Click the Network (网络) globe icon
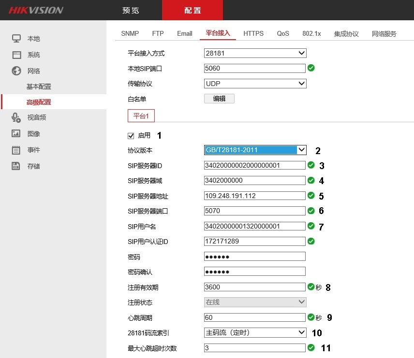The width and height of the screenshot is (414, 358). tap(16, 71)
